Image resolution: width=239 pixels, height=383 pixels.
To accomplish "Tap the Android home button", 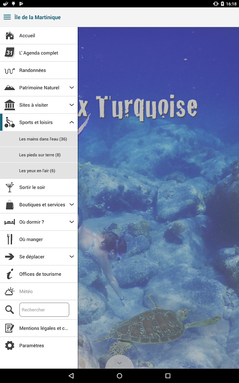I will coord(119,376).
